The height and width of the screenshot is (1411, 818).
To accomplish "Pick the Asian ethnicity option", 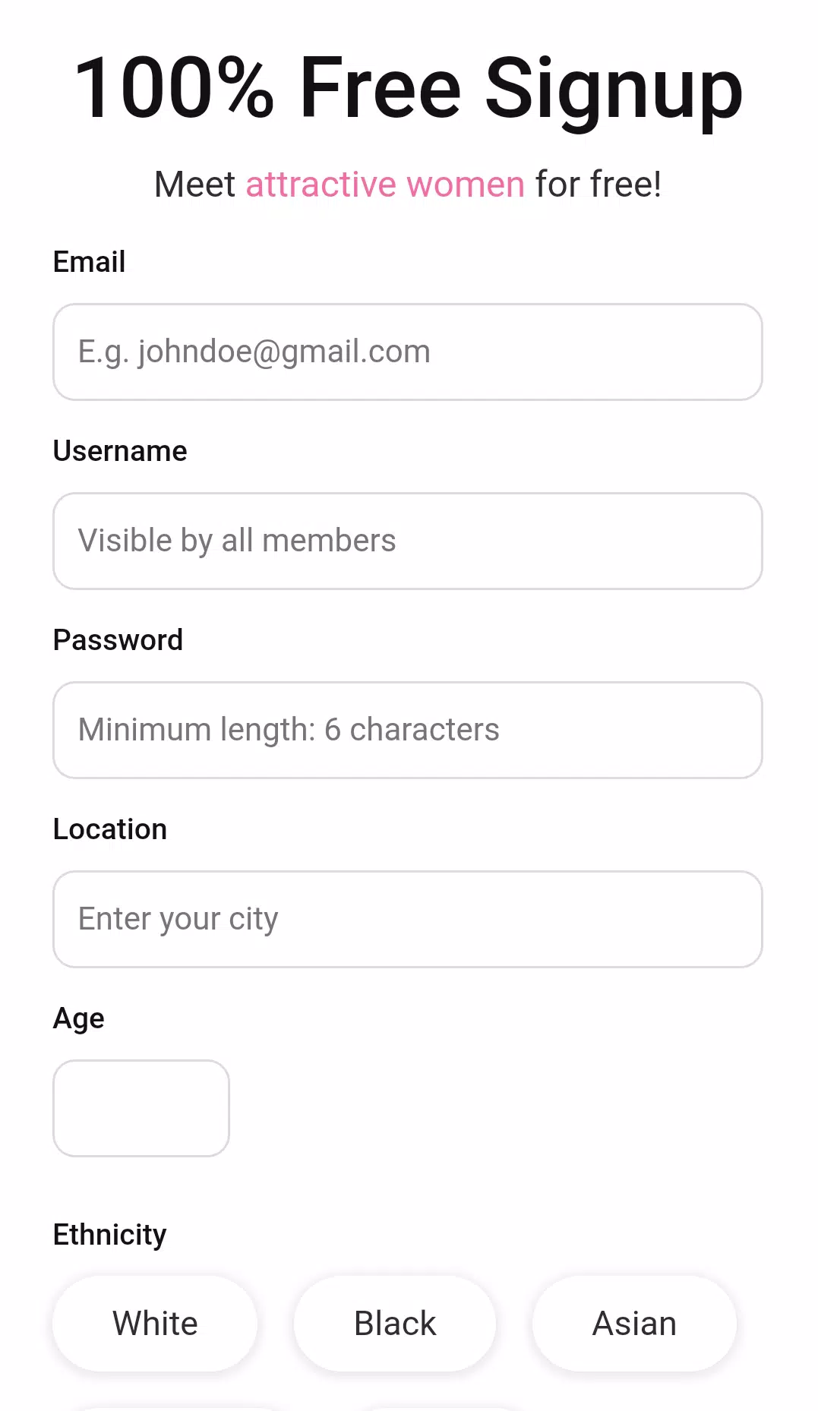I will [634, 1324].
